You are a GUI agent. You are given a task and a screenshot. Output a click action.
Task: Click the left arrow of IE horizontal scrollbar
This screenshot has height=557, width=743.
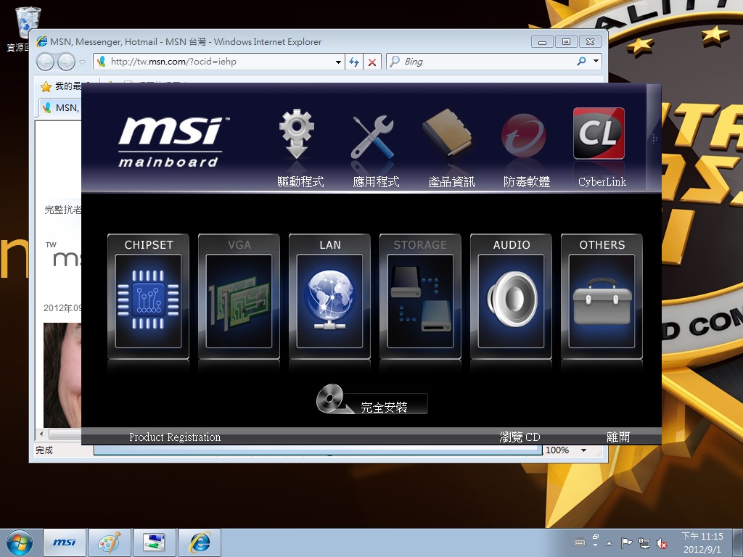(41, 434)
